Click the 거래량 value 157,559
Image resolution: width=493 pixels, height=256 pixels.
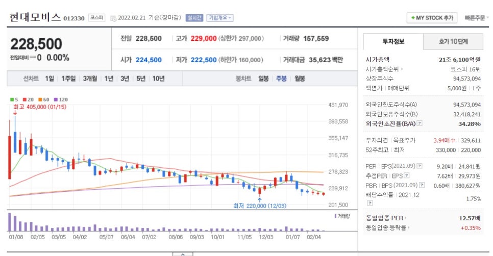316,39
